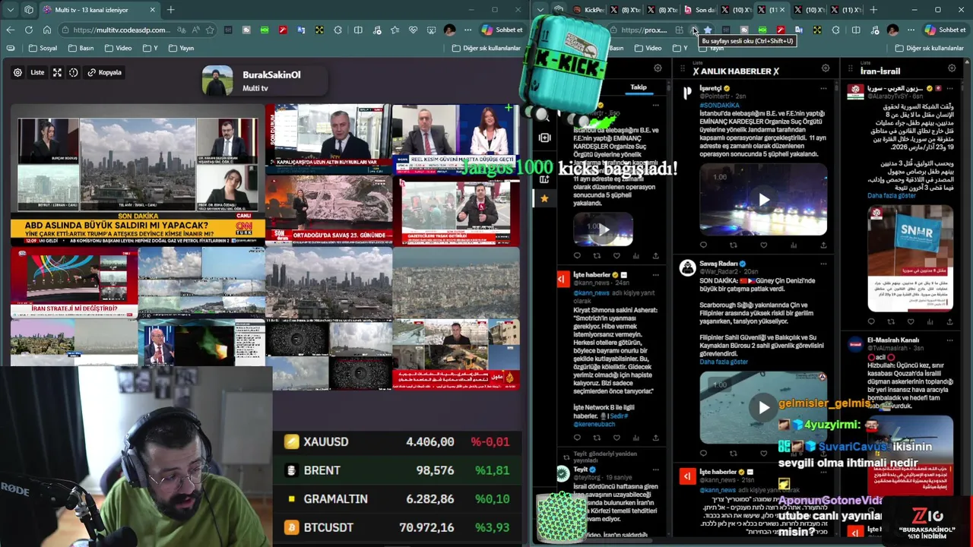
Task: Open Sohbet et Copilot in left browser
Action: click(x=502, y=30)
